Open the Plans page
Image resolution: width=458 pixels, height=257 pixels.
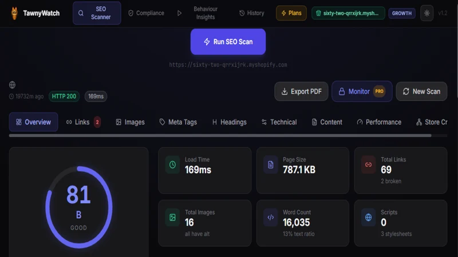[x=291, y=13]
